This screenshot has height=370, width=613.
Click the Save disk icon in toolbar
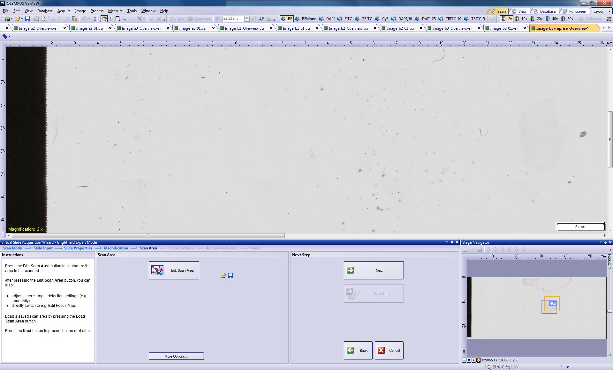(x=27, y=19)
